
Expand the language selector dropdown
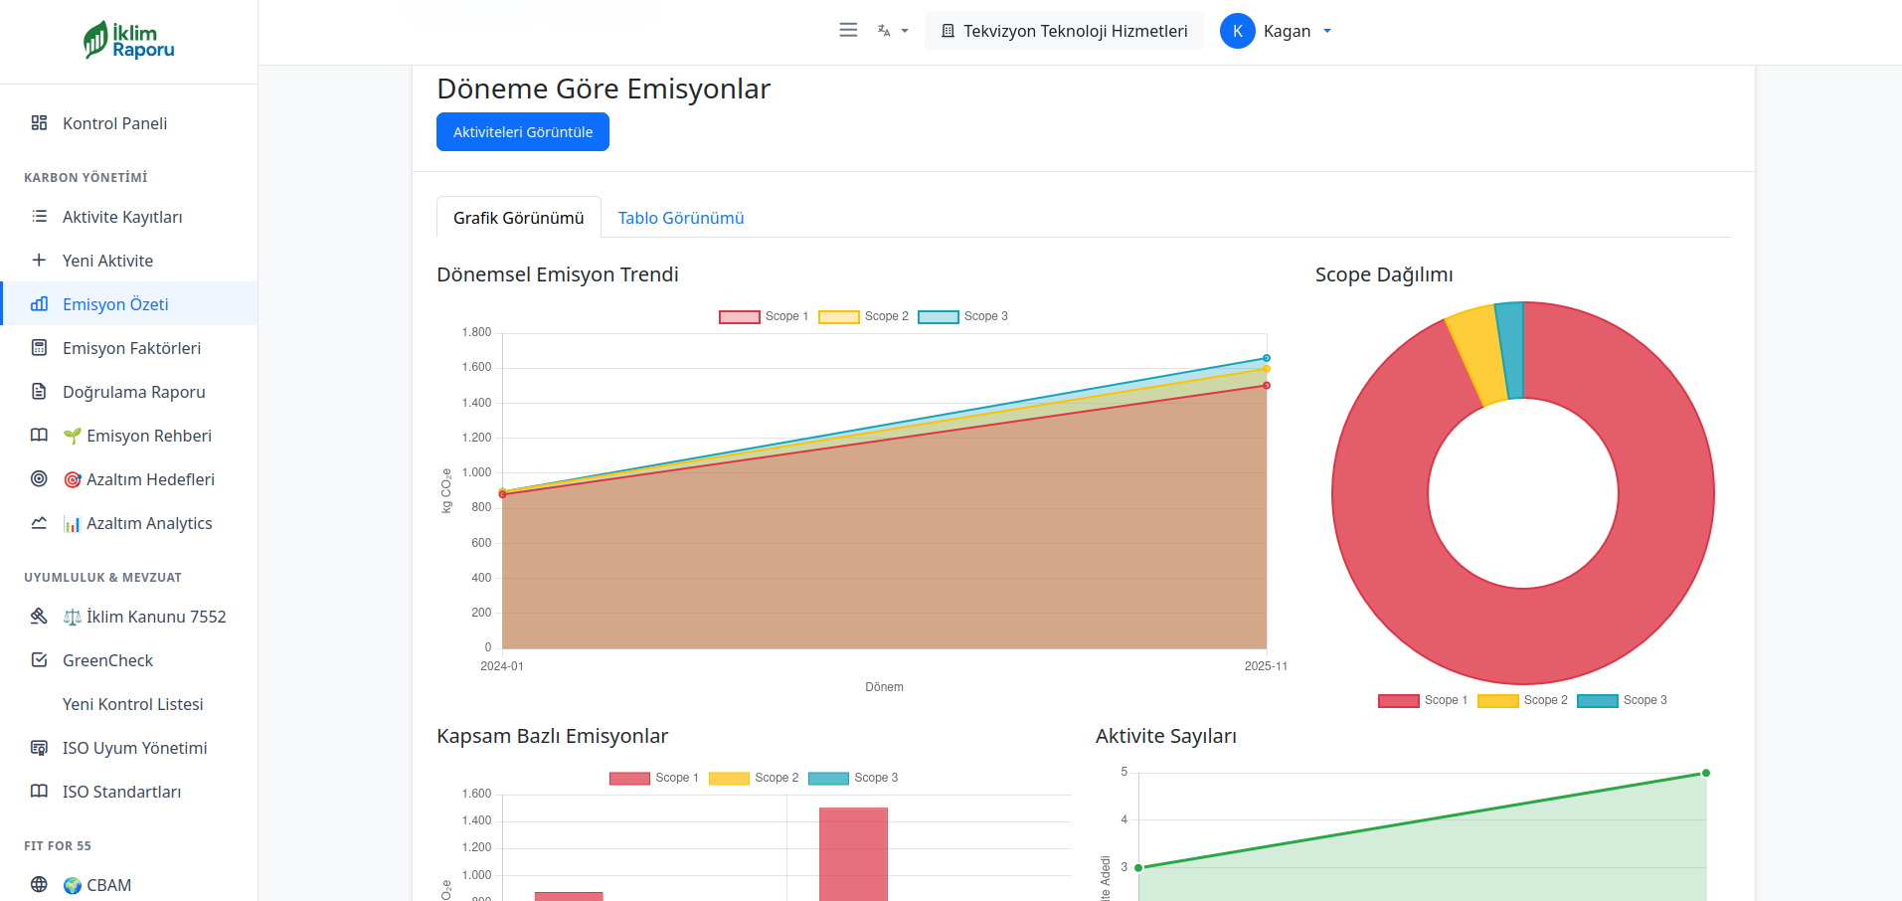pos(890,30)
